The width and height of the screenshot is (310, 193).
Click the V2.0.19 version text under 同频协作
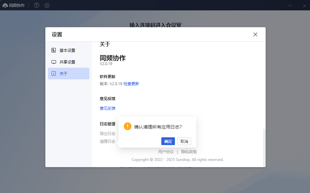point(106,64)
